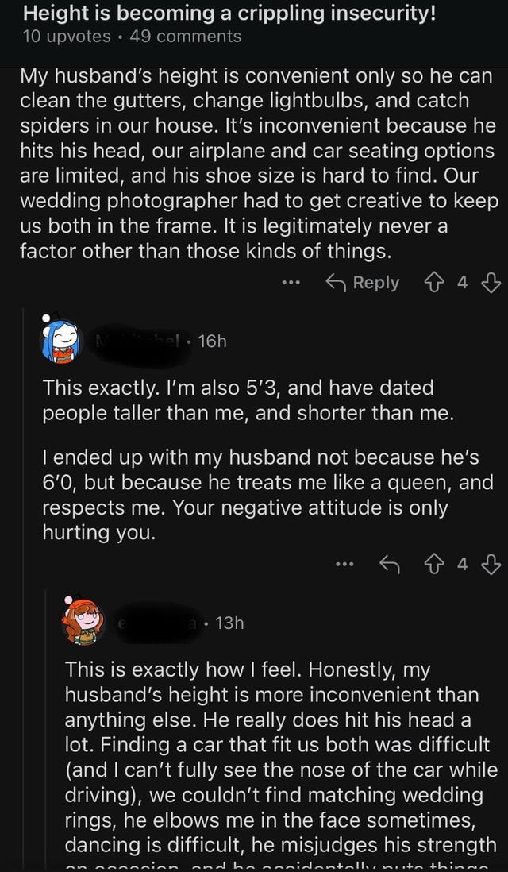Downvote the comment about cleaning the gutters
The image size is (508, 872).
[x=492, y=283]
